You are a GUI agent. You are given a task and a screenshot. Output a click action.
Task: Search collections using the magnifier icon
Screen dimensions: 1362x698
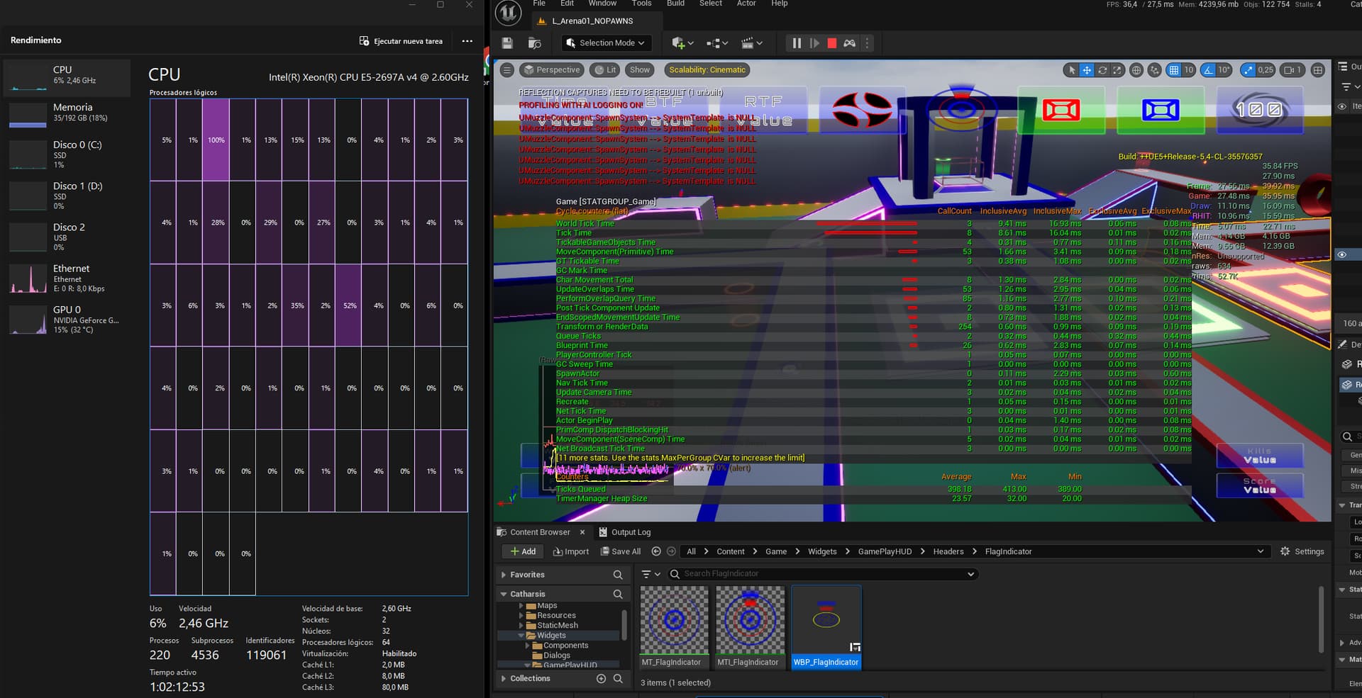[618, 679]
